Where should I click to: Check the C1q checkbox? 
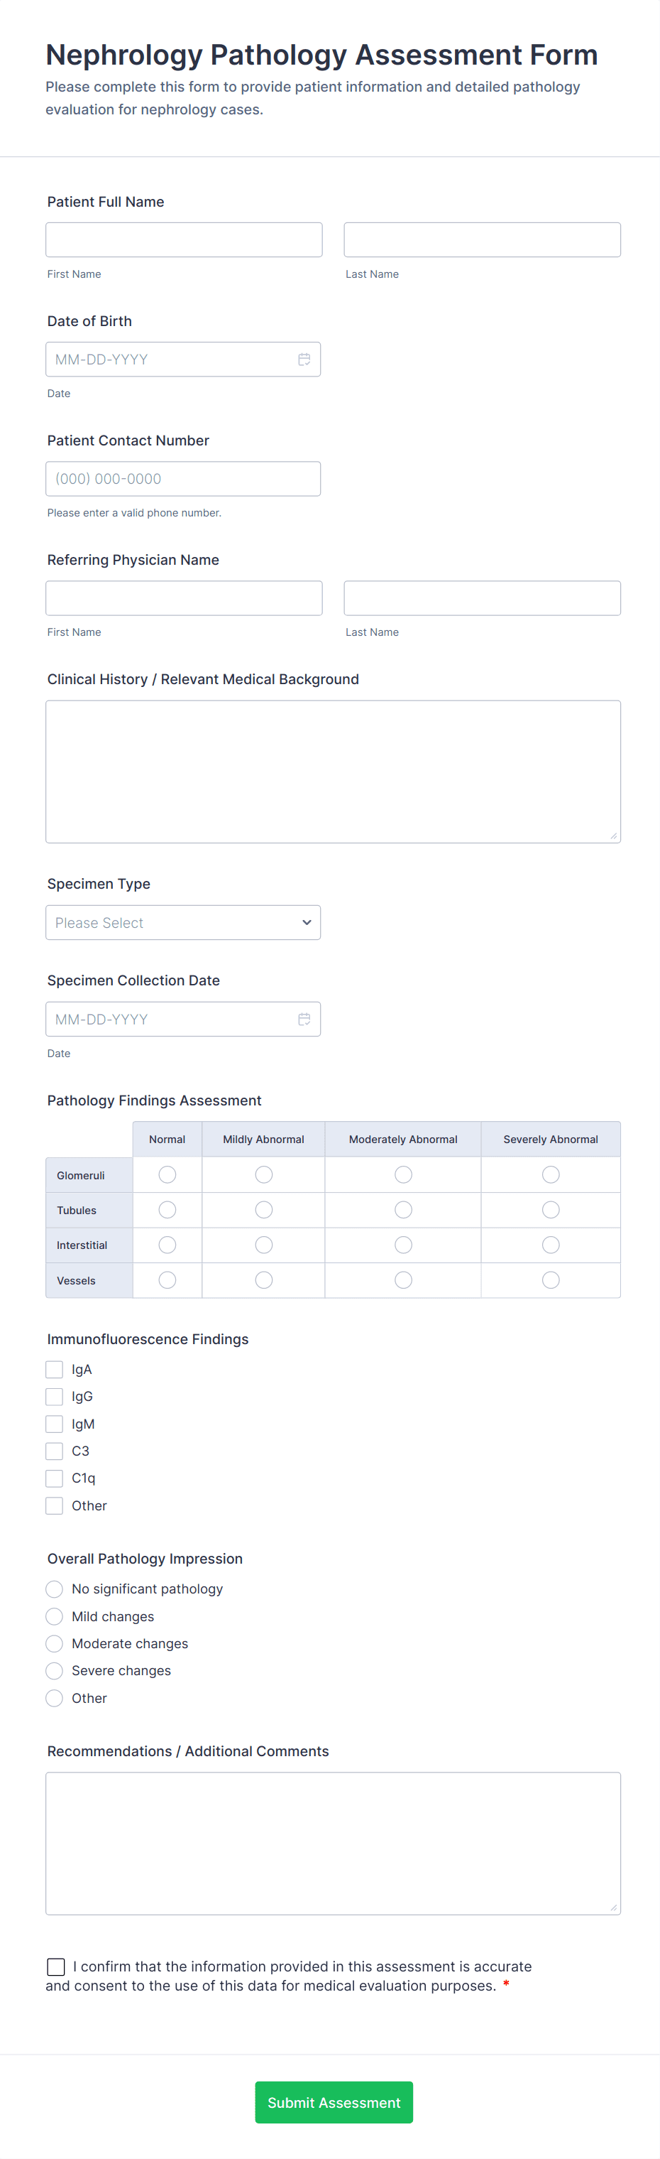coord(55,1478)
